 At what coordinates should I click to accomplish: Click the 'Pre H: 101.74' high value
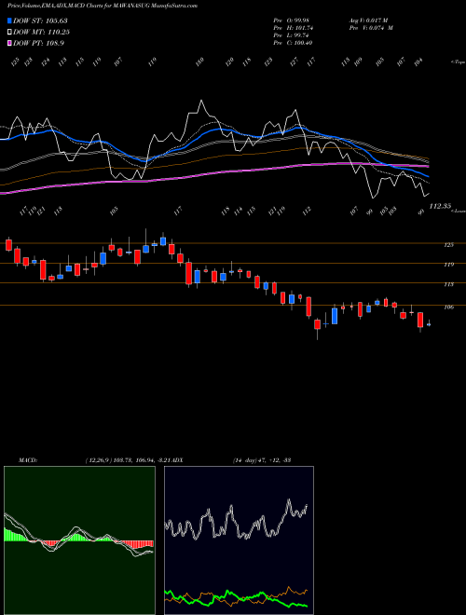[294, 28]
